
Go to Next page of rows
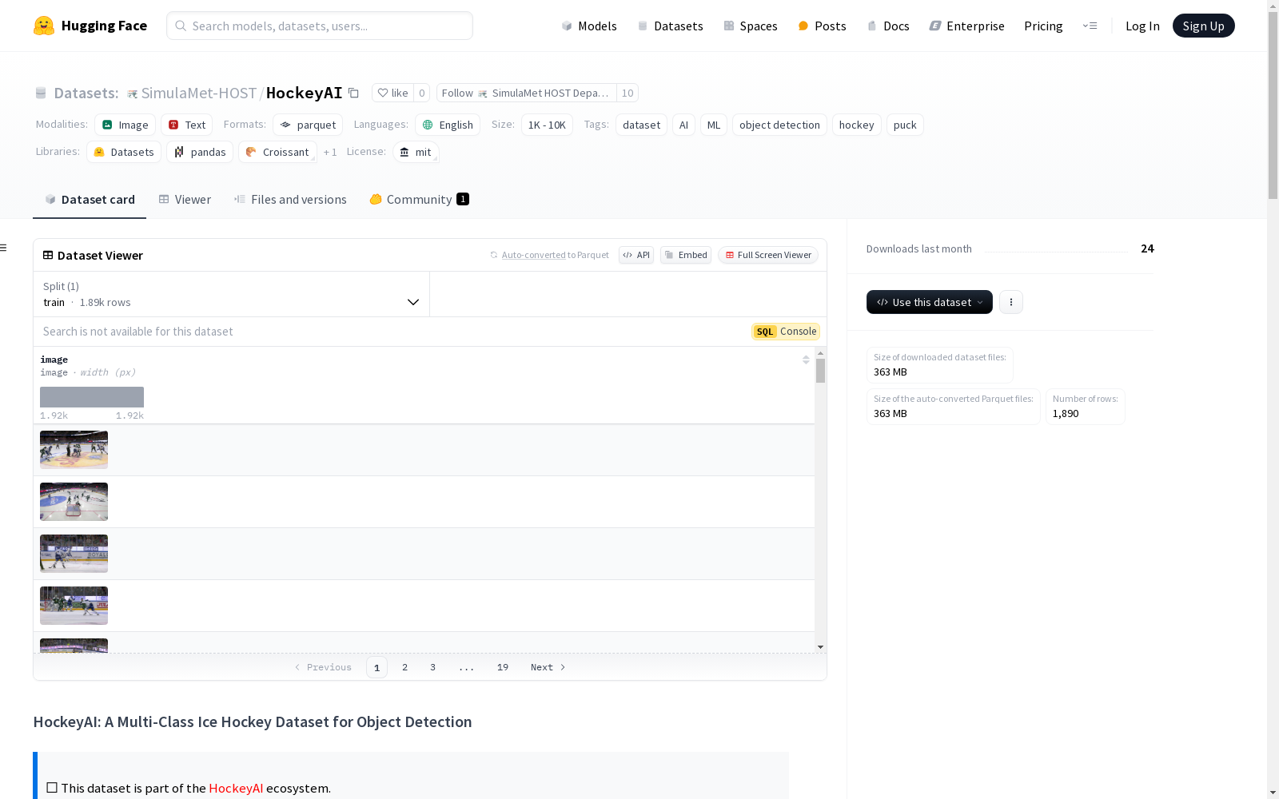[548, 667]
